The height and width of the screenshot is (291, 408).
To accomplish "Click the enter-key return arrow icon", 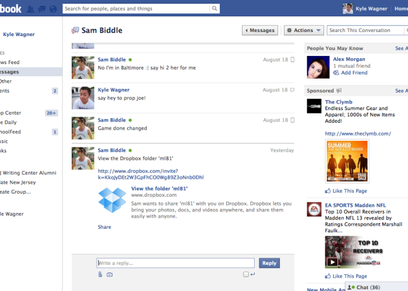I will click(252, 274).
